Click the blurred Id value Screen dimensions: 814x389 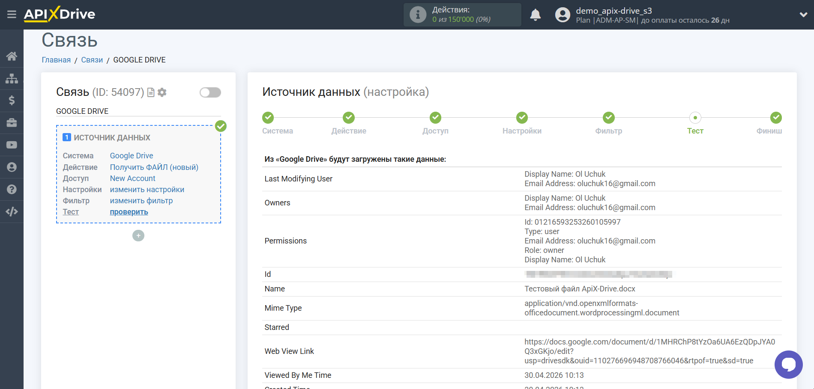(x=599, y=274)
